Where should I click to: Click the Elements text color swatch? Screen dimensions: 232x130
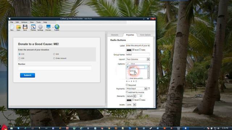pyautogui.click(x=129, y=100)
